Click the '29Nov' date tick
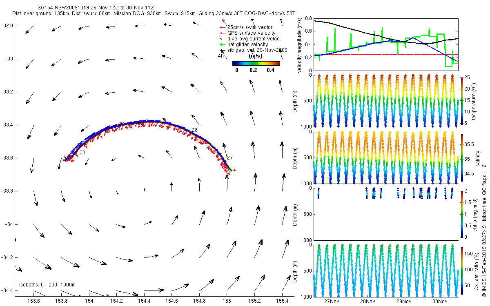The image size is (490, 306). [x=403, y=302]
